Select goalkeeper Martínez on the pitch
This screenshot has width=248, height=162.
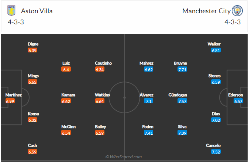14,95
